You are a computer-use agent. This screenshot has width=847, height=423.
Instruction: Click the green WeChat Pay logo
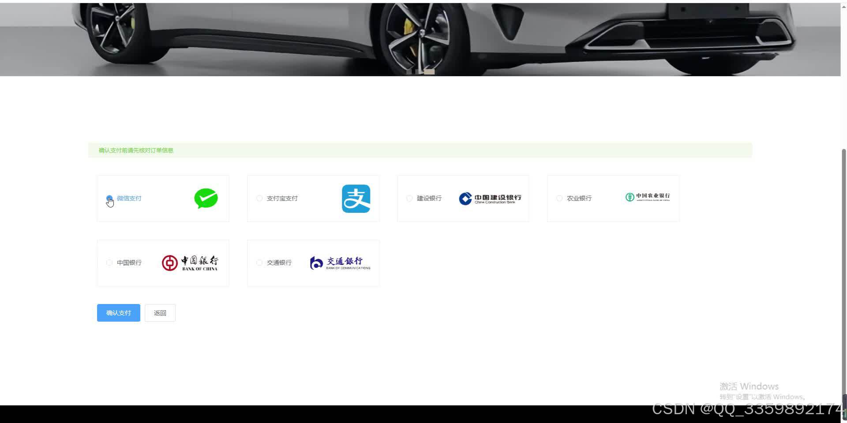pyautogui.click(x=206, y=198)
